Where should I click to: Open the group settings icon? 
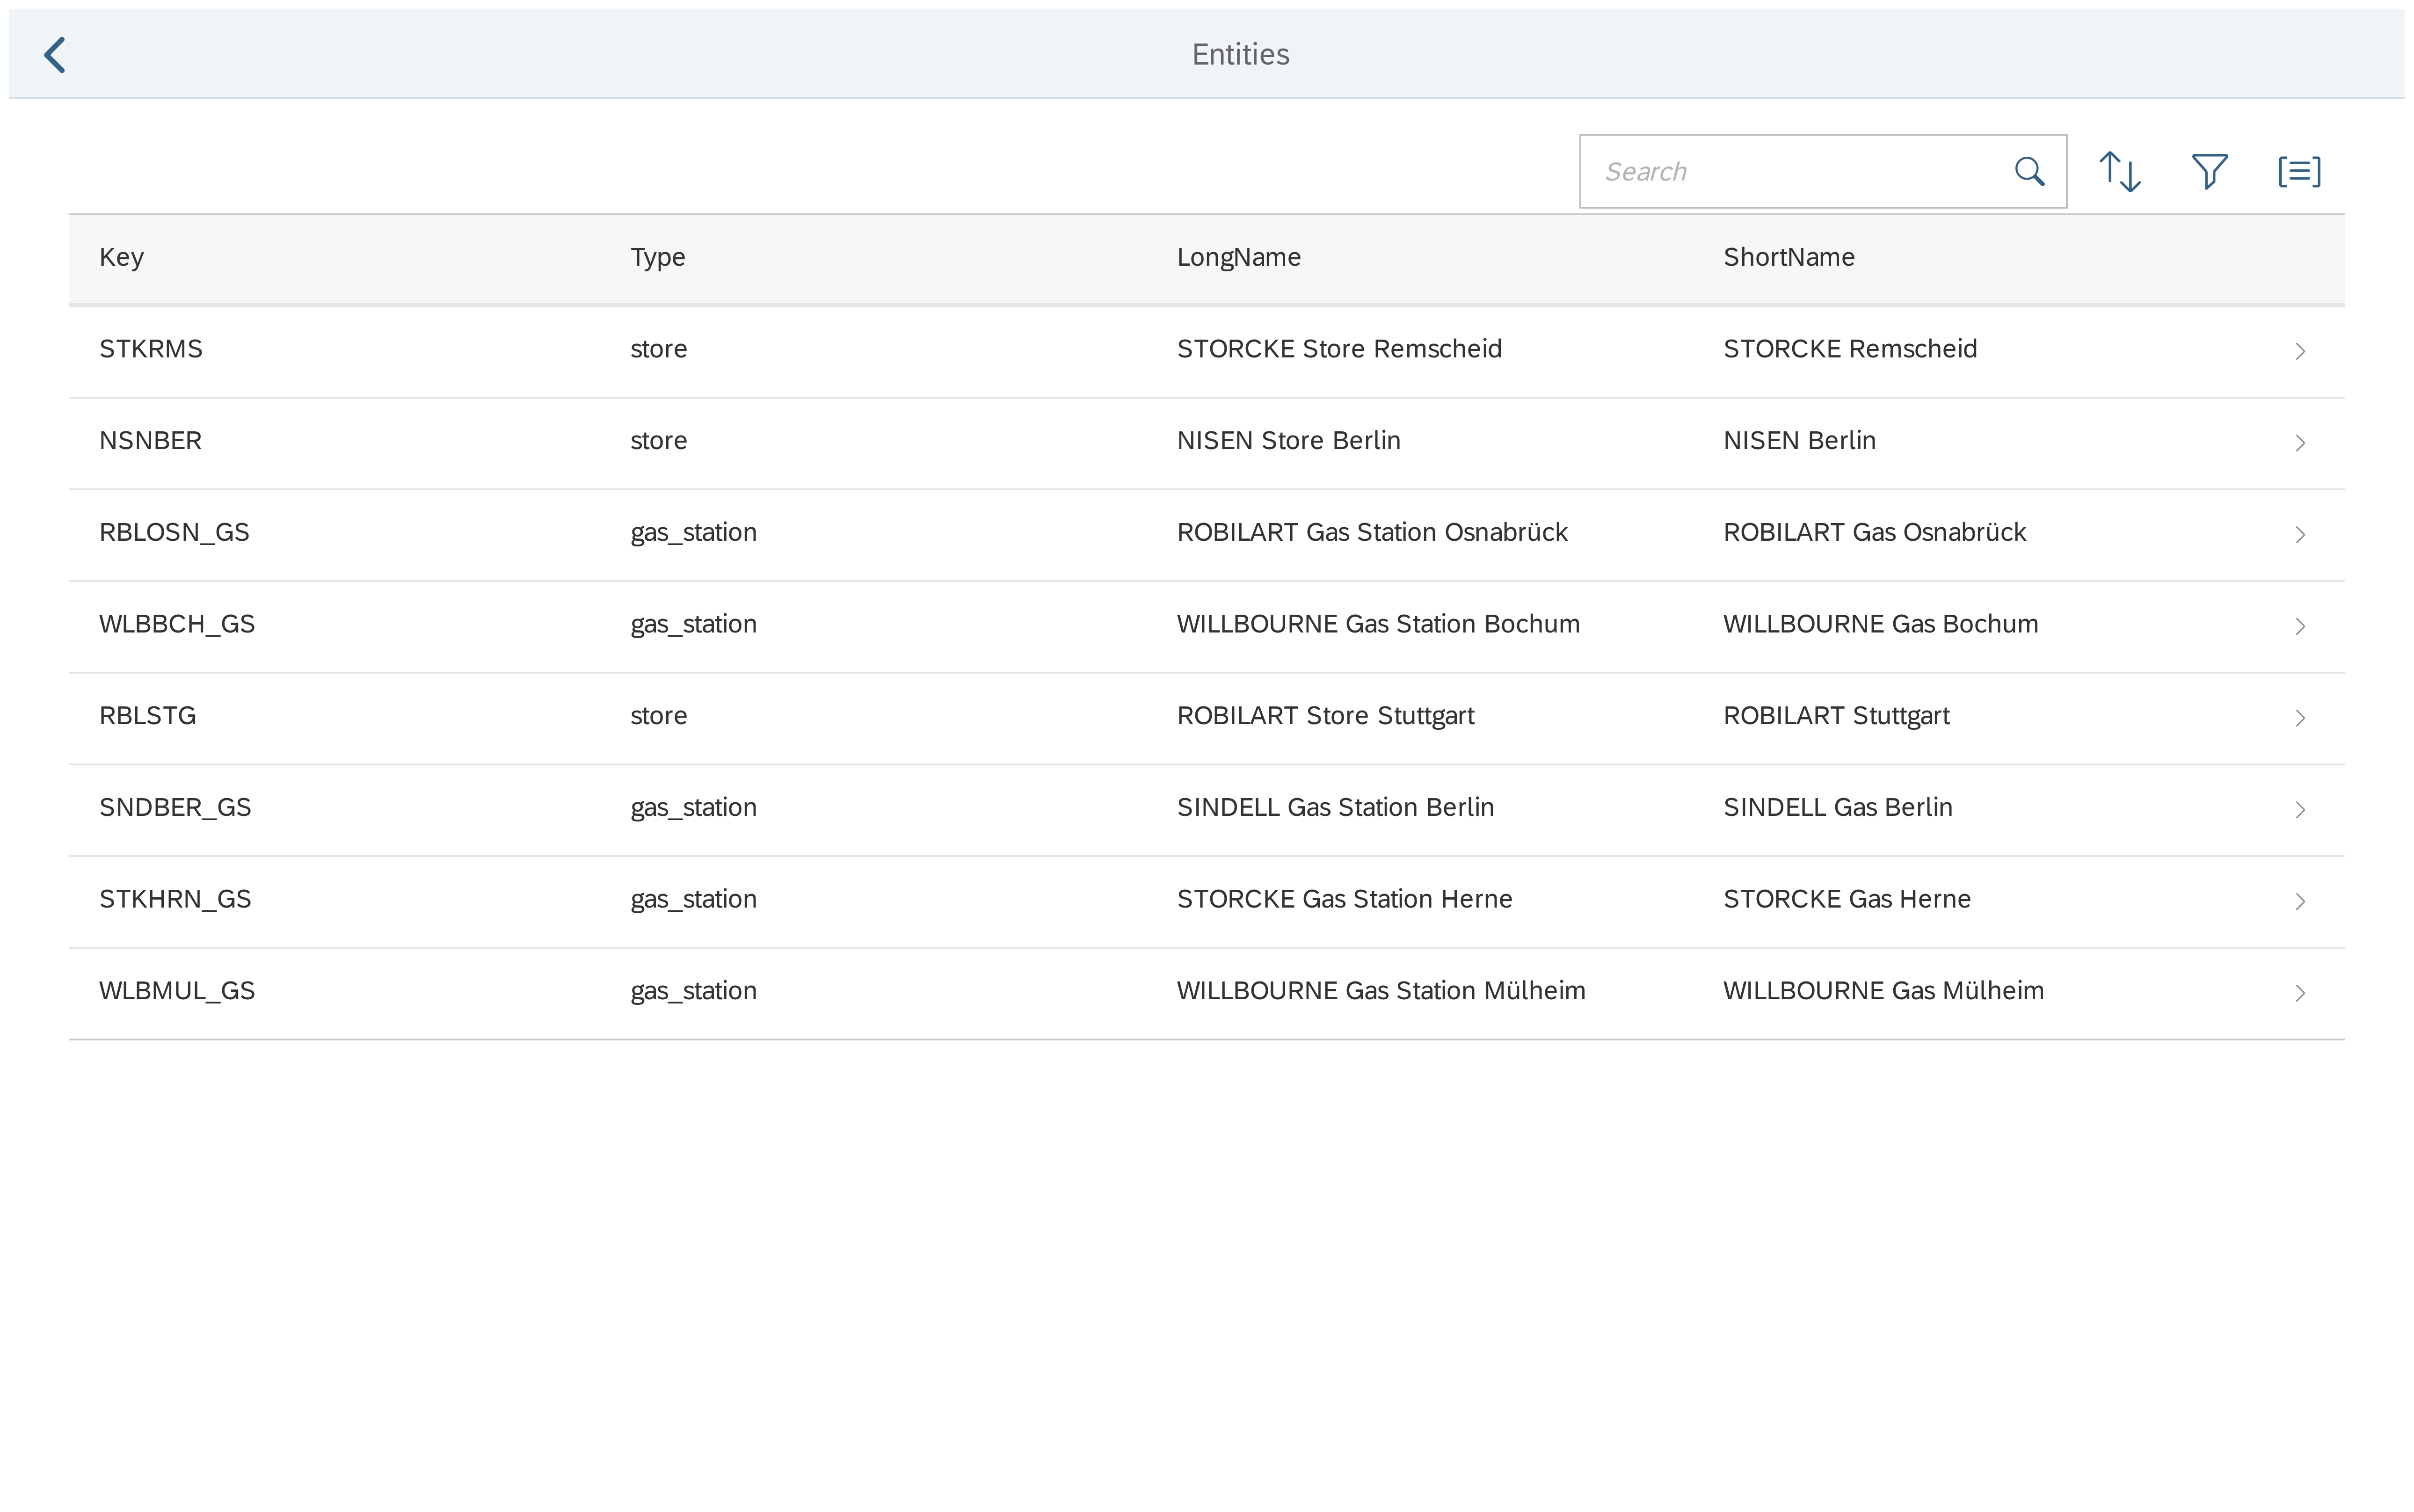[x=2299, y=172]
